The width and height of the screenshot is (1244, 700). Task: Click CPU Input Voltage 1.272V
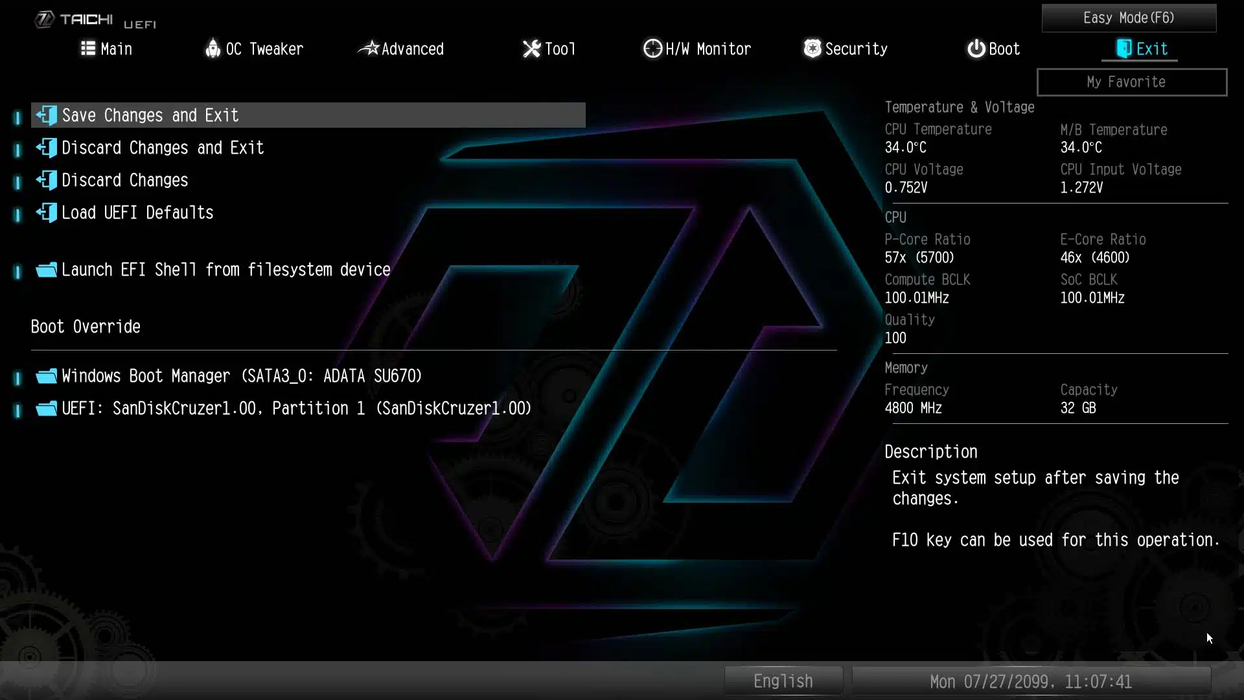[x=1081, y=188]
